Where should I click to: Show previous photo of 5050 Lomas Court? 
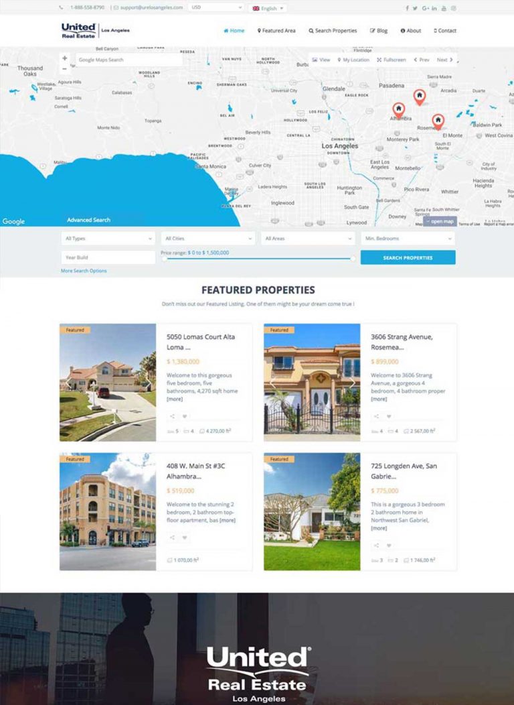[x=68, y=383]
